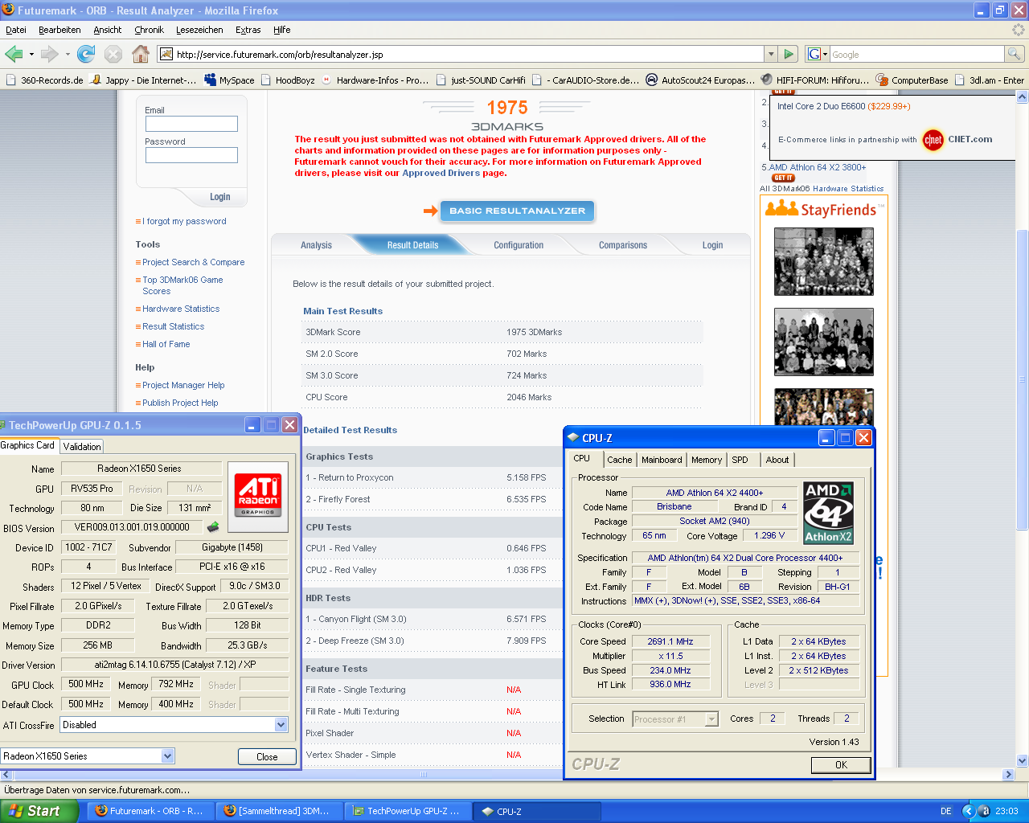Click the Google search input box
Viewport: 1029px width, 823px height.
click(916, 54)
